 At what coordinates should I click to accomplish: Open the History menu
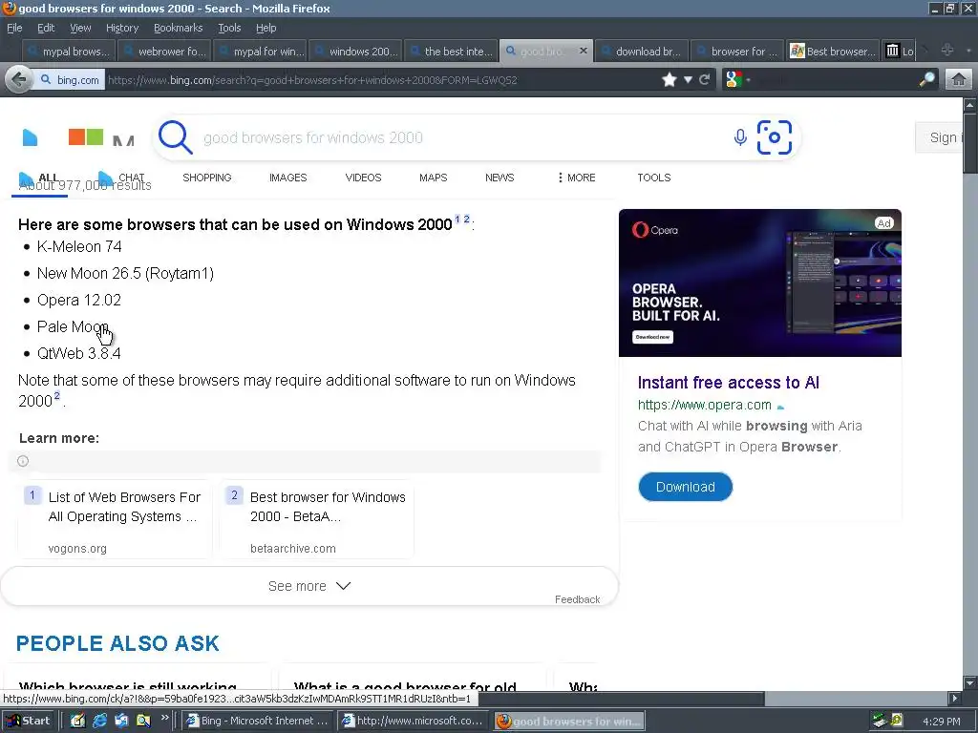pyautogui.click(x=121, y=28)
